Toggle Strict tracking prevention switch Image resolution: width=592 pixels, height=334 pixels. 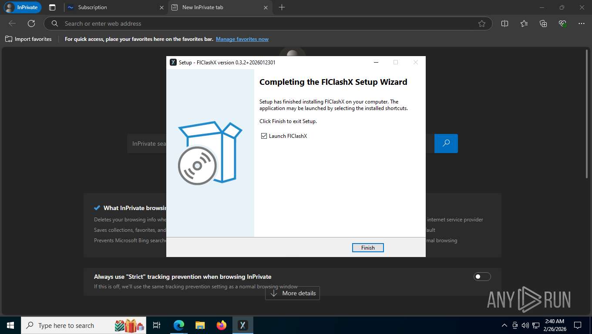[x=482, y=277]
